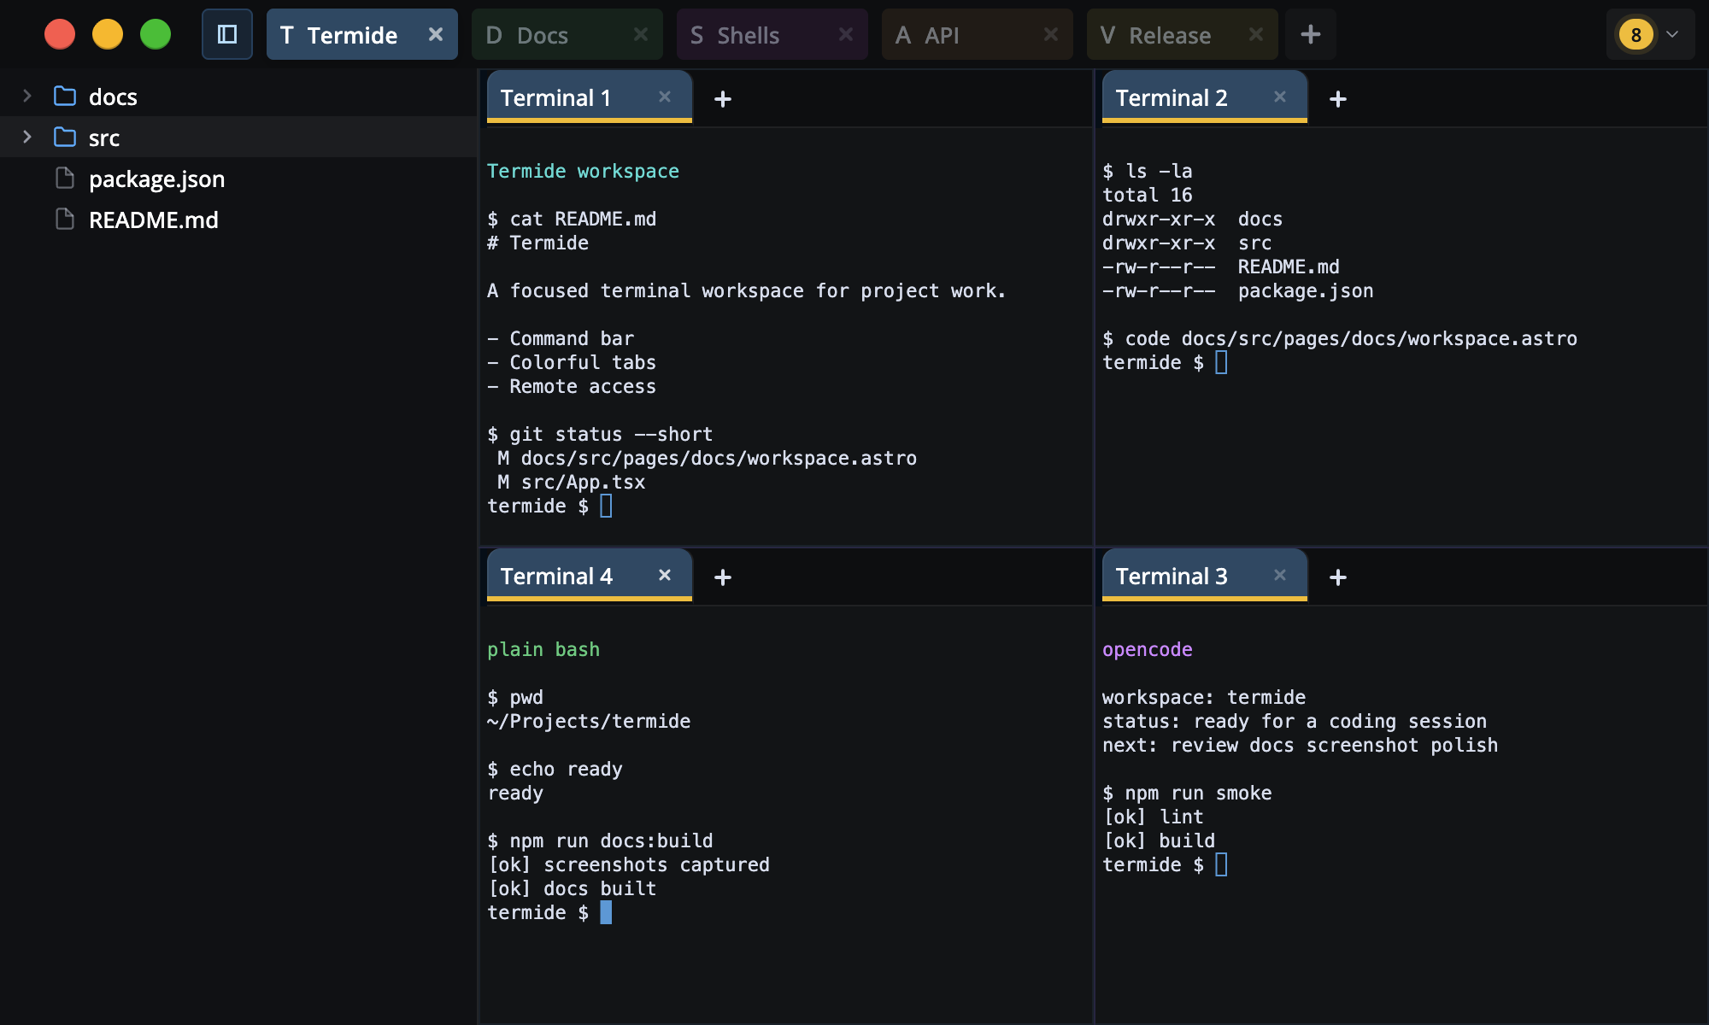The height and width of the screenshot is (1025, 1709).
Task: Click '$ cat README.md' command line
Action: [572, 219]
